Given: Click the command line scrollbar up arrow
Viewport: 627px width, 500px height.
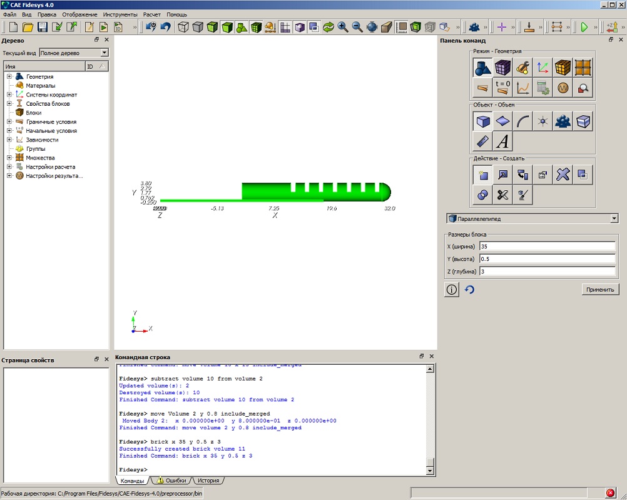Looking at the screenshot, I should coord(430,369).
